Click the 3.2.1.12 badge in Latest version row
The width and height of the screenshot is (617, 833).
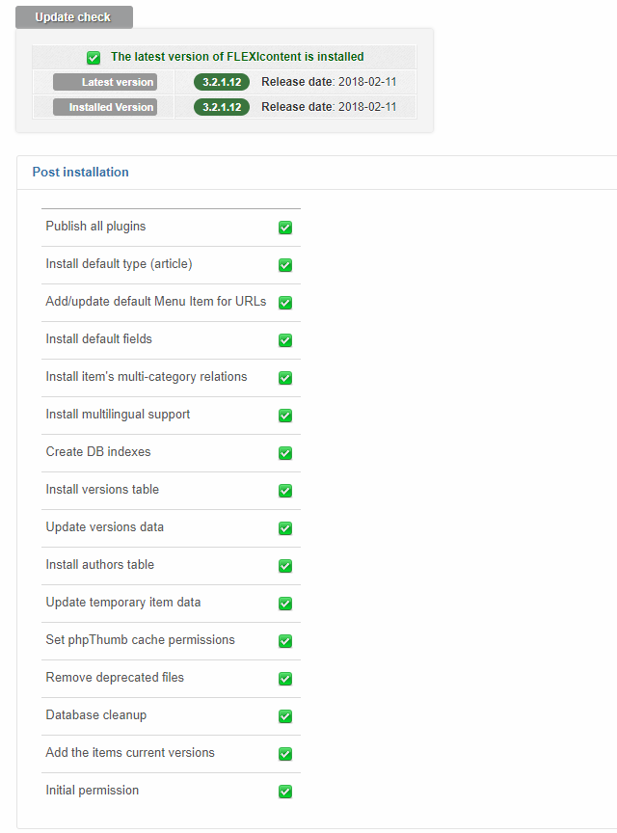tap(222, 82)
